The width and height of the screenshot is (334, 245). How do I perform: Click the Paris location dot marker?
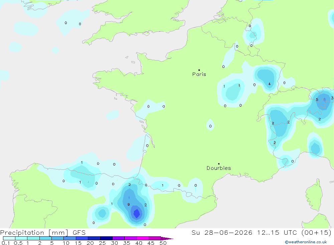click(x=199, y=70)
